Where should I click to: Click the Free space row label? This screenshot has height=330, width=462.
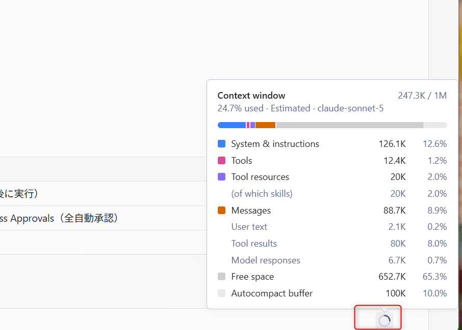coord(252,277)
